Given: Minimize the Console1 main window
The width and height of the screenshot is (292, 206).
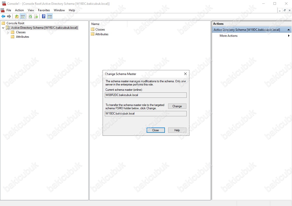Looking at the screenshot, I should (x=263, y=3).
